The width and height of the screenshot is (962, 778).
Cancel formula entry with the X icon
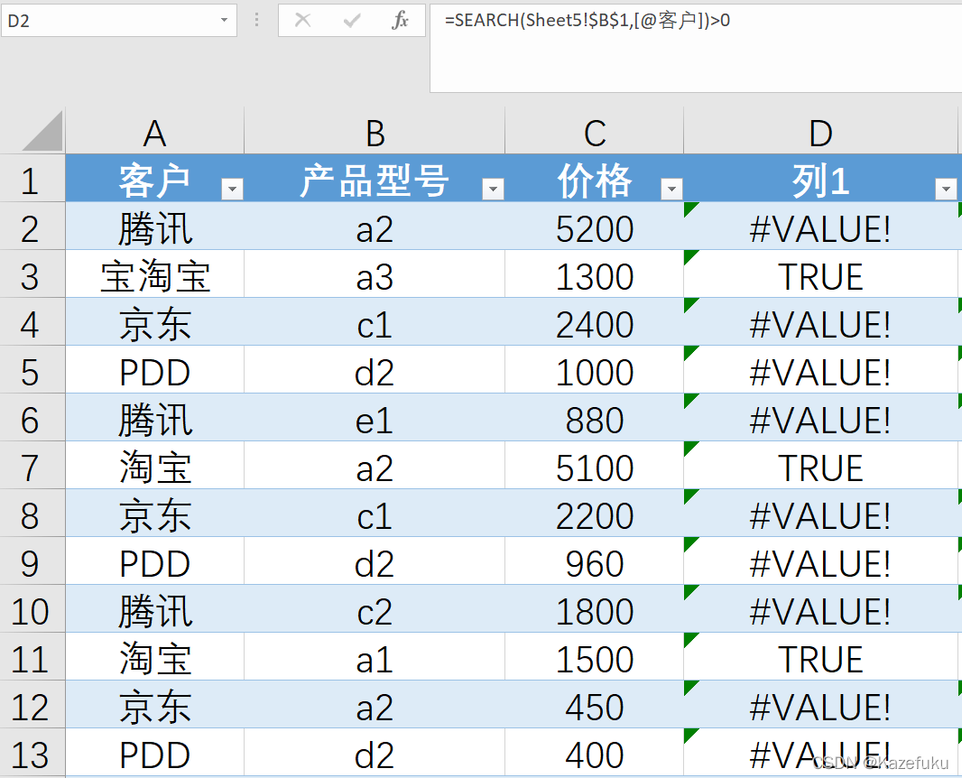pos(302,20)
